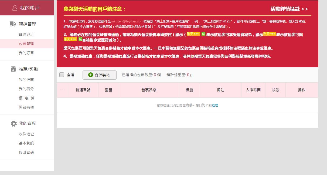Click the 狀態 column header
Screen dimensions: 327x175
[x=275, y=90]
